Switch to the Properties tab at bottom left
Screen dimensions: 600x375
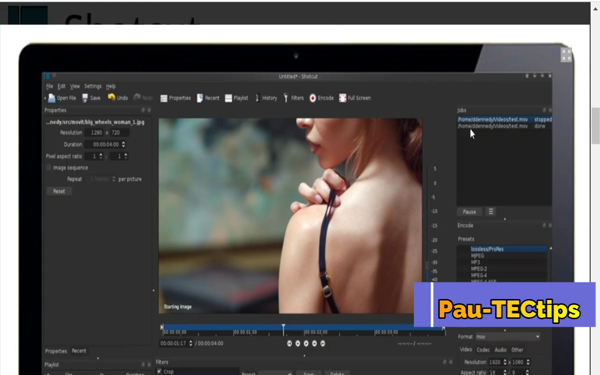(56, 351)
